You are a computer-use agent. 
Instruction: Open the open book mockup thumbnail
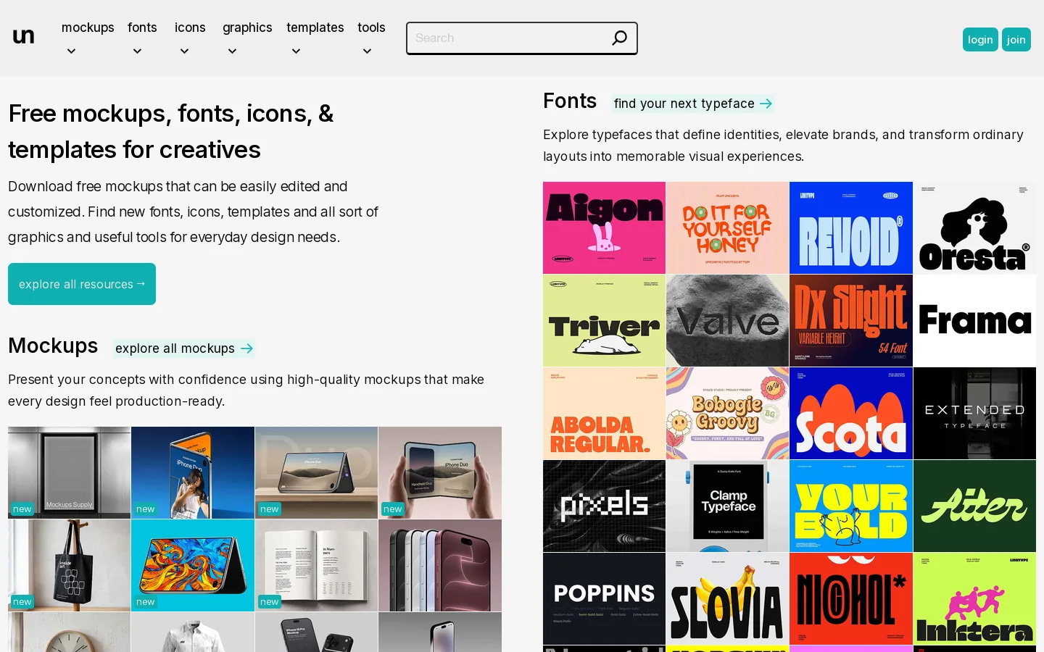coord(316,565)
